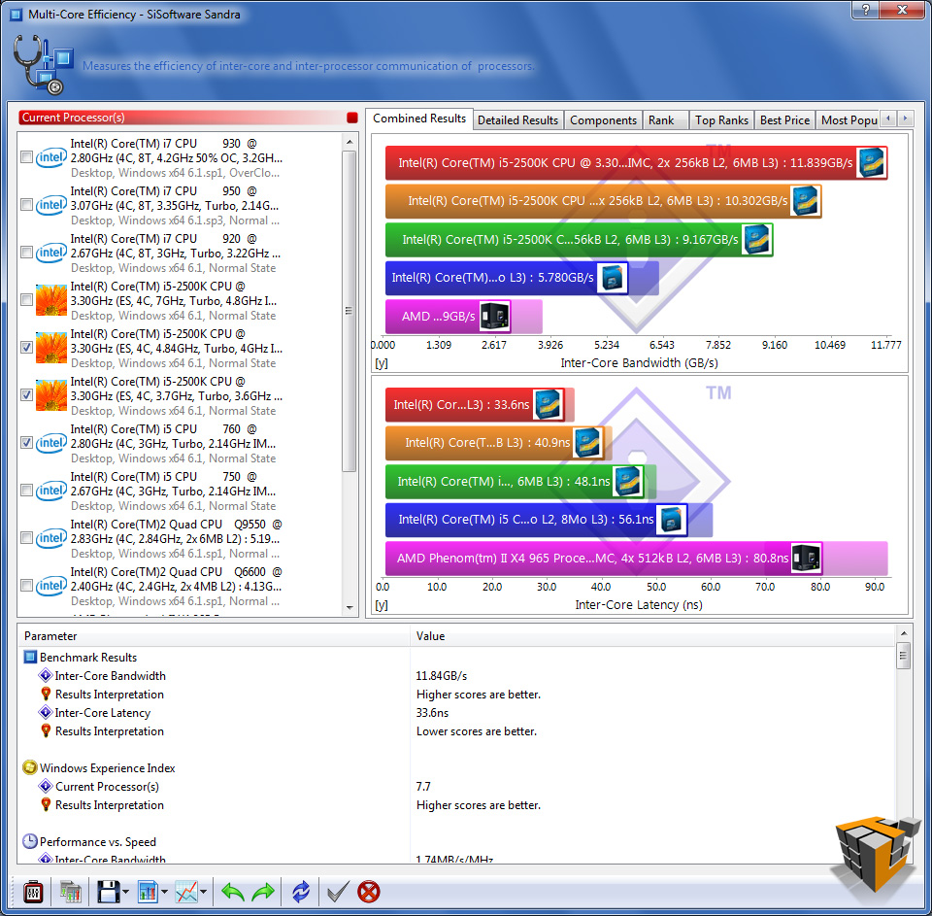
Task: Open the Best Price tab
Action: tap(784, 120)
